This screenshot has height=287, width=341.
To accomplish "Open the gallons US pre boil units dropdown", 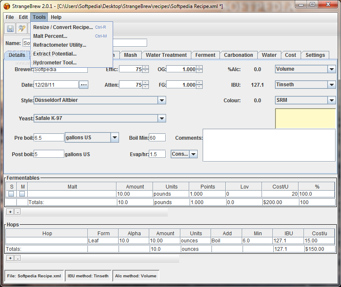I will 115,138.
